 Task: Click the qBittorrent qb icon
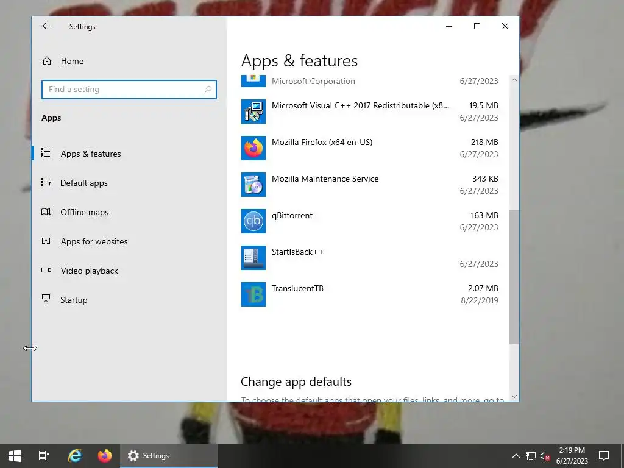253,221
